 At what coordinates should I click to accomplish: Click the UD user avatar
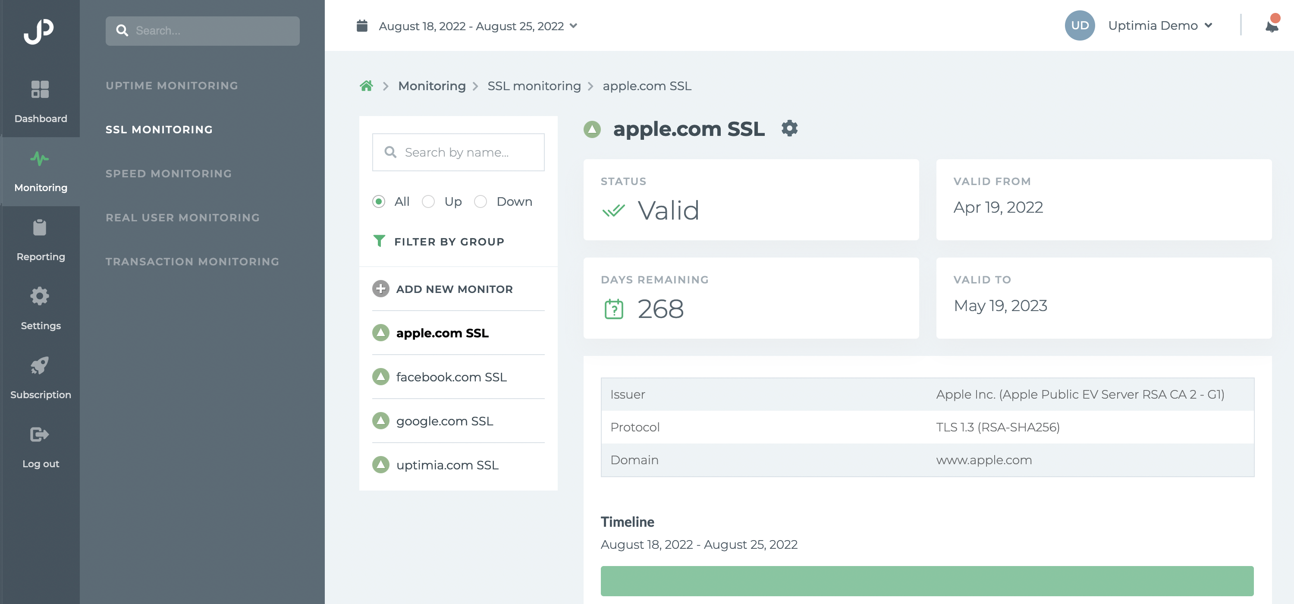tap(1080, 25)
